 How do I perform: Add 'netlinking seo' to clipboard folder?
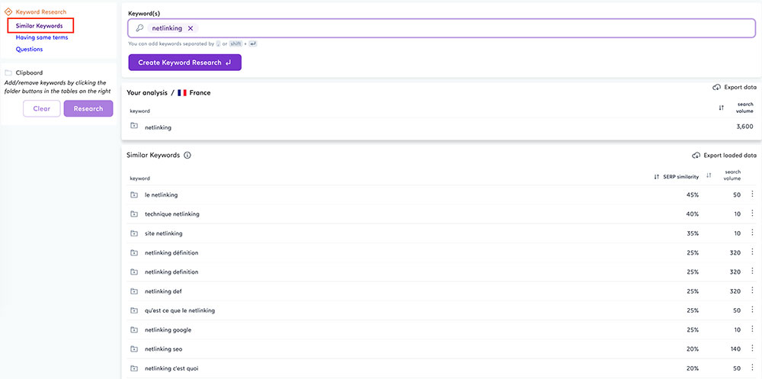click(134, 348)
